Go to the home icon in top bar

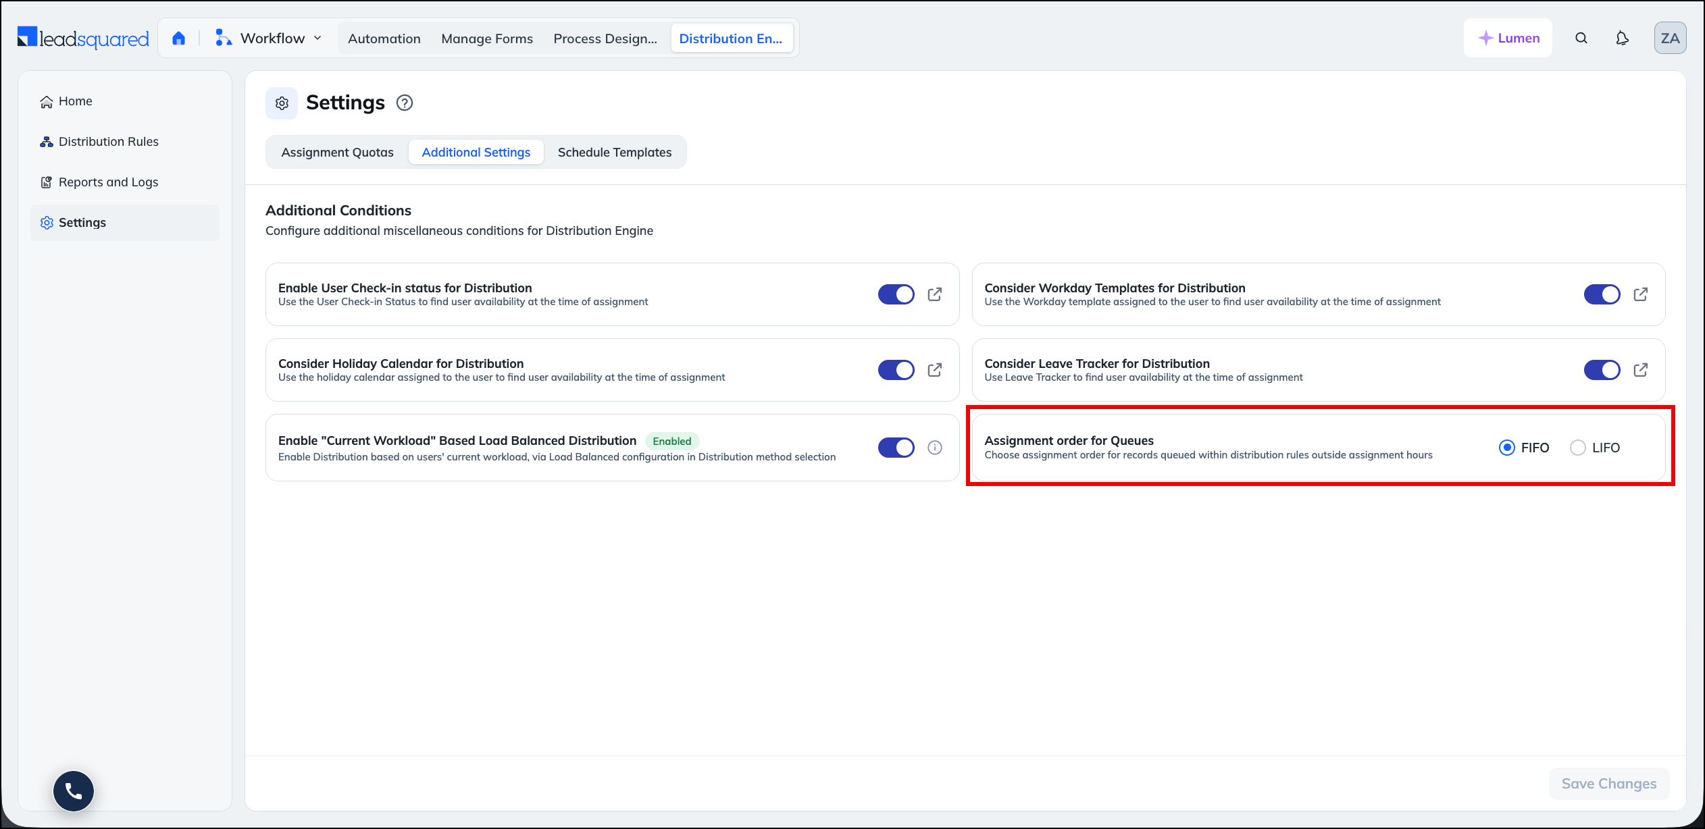point(178,38)
